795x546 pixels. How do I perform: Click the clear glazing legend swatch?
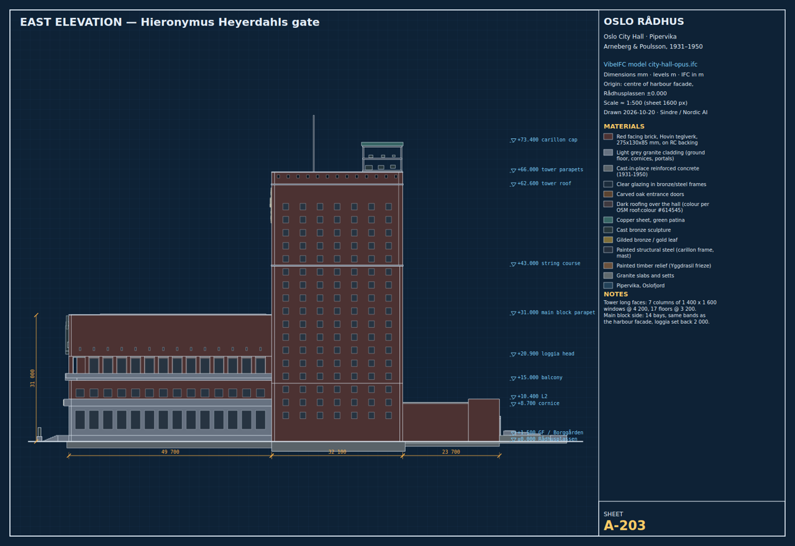(608, 184)
